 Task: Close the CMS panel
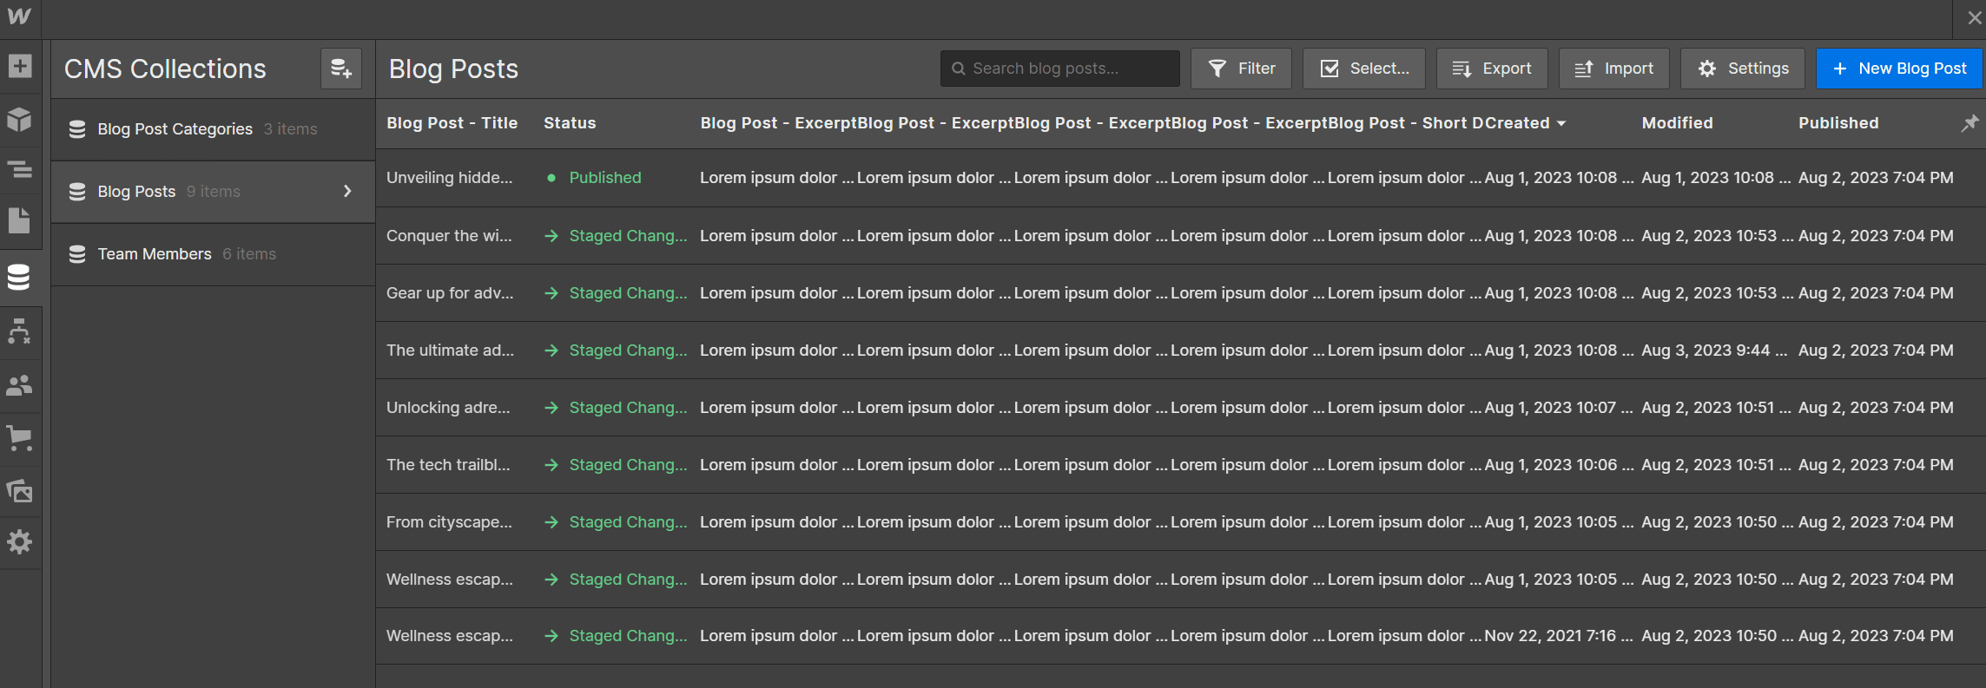pos(1974,17)
